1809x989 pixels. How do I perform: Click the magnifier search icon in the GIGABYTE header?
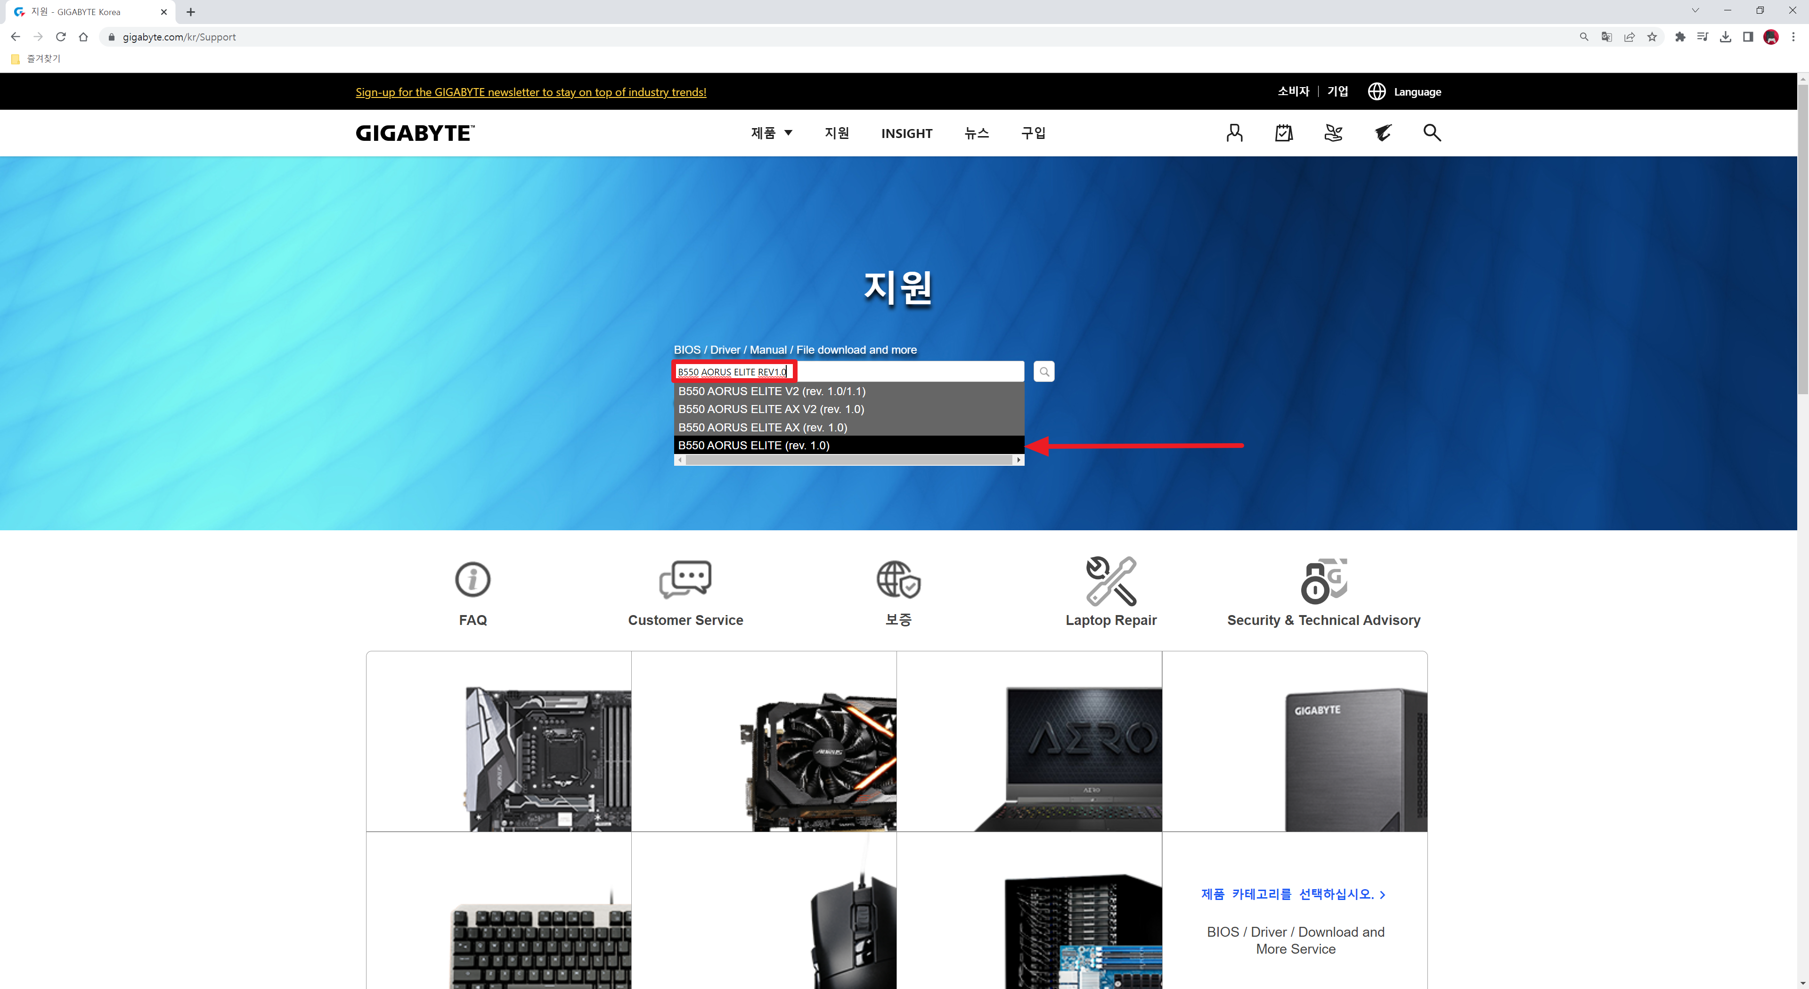click(x=1431, y=133)
